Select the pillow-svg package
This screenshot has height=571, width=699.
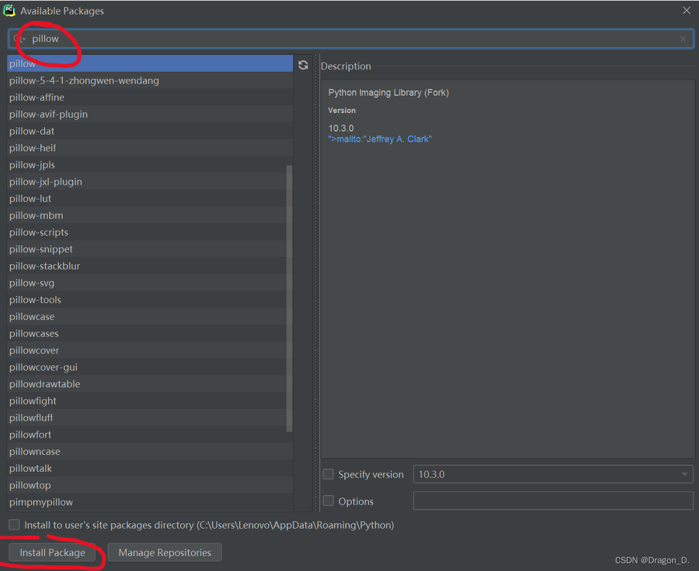point(150,283)
